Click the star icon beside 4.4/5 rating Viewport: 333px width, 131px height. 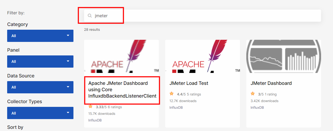click(x=172, y=94)
